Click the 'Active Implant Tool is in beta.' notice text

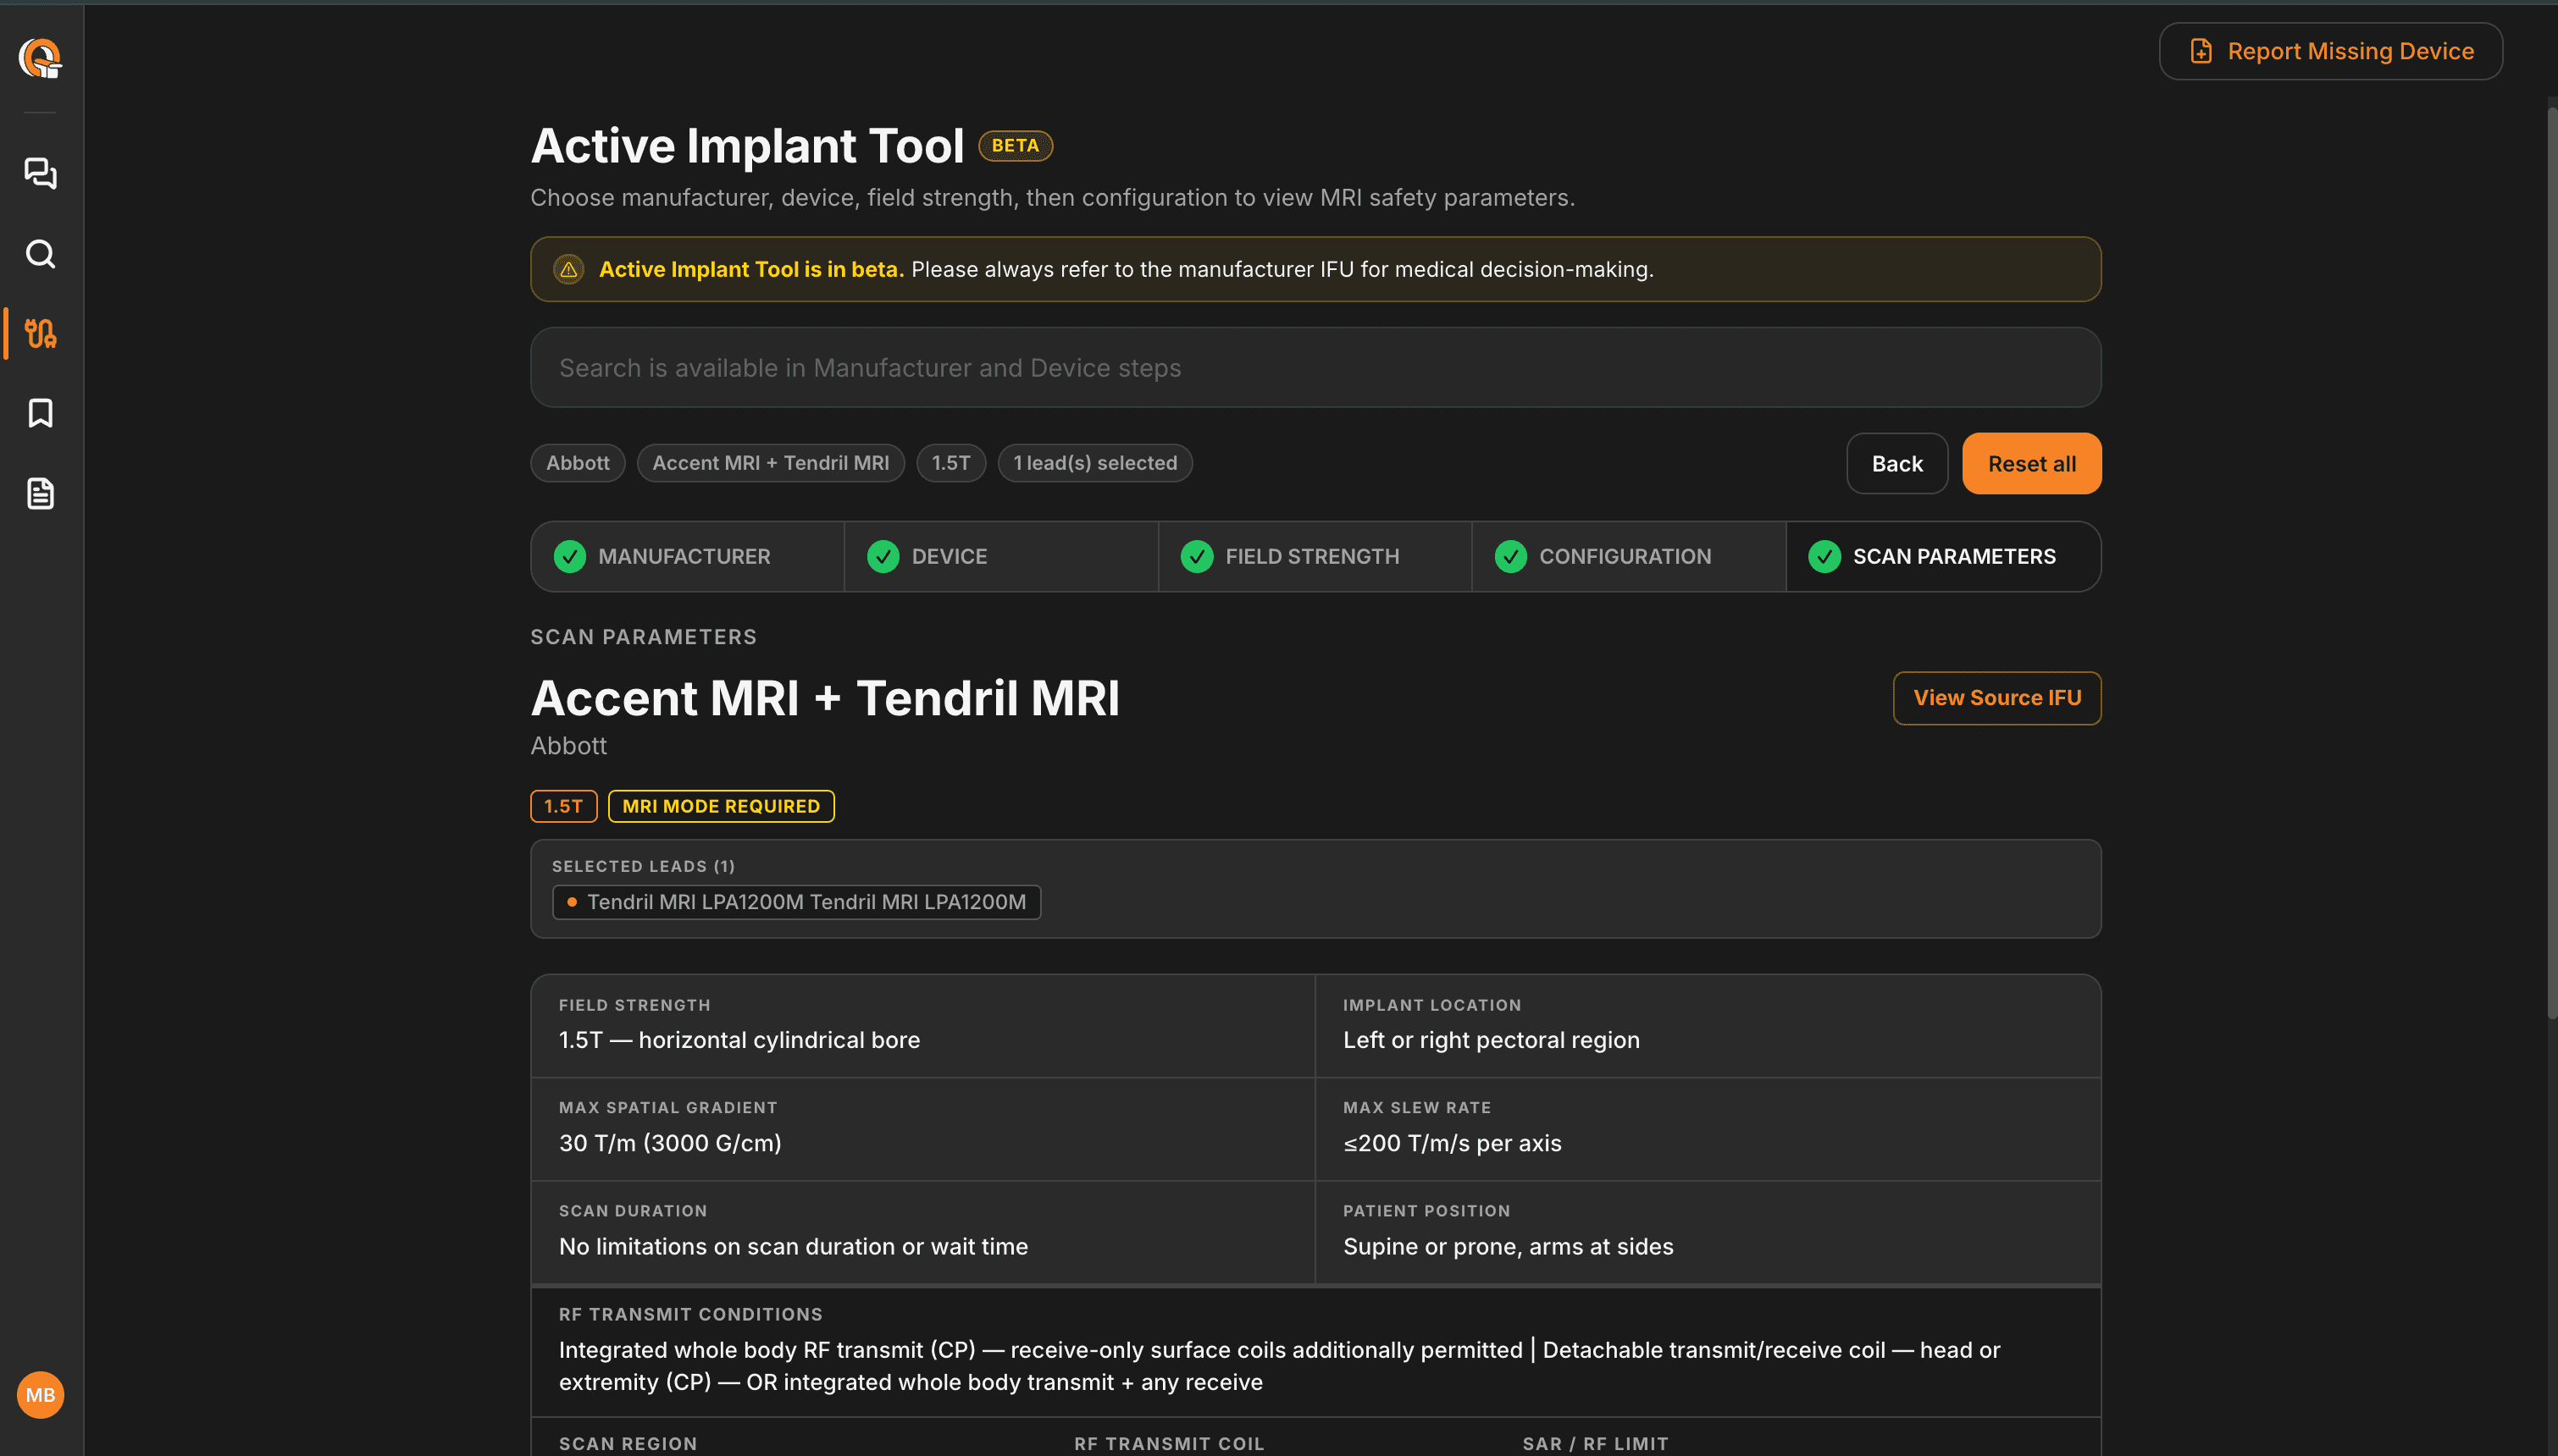click(751, 269)
